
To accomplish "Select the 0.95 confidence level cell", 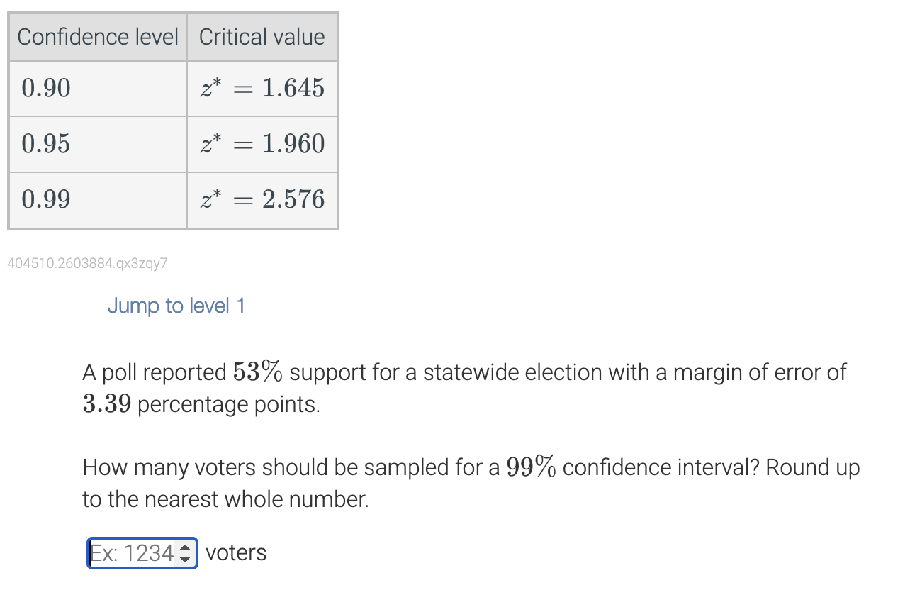I will (x=97, y=144).
